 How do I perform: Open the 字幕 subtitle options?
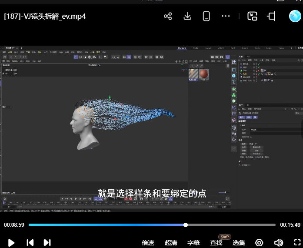(x=193, y=243)
